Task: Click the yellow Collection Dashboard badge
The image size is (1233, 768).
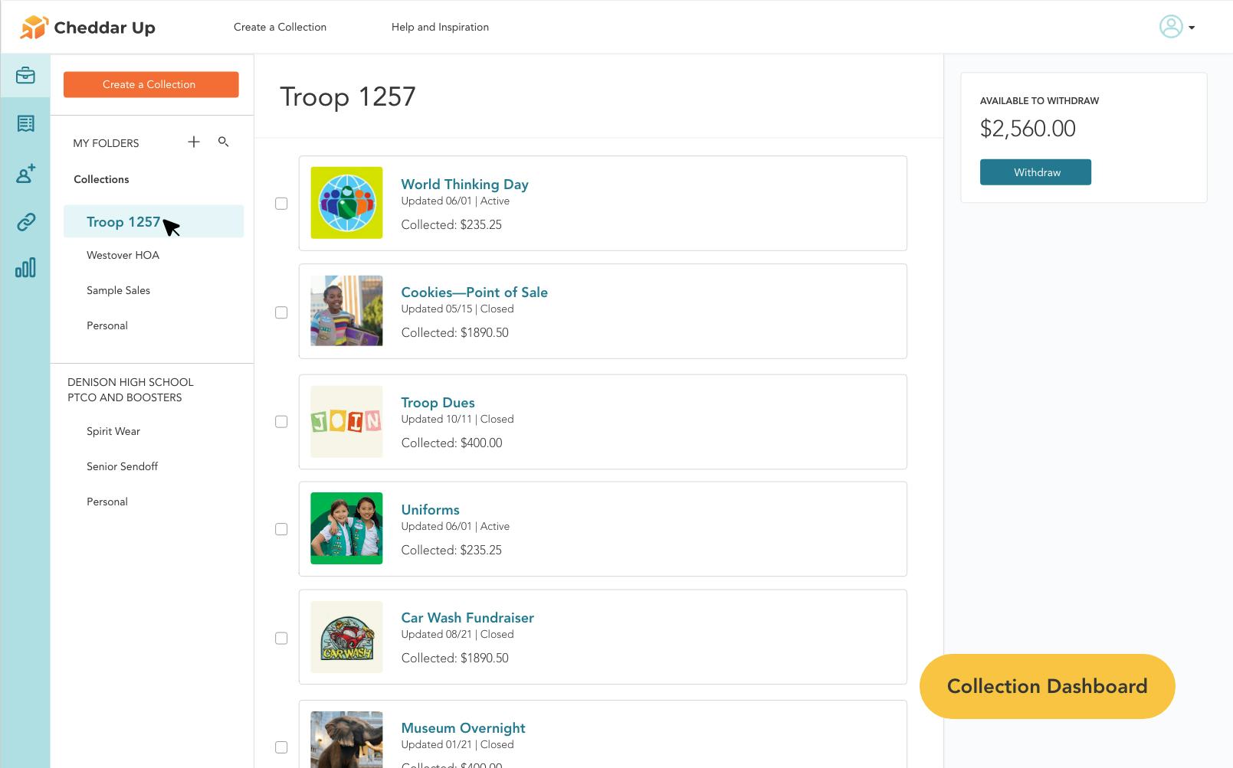Action: pos(1047,686)
